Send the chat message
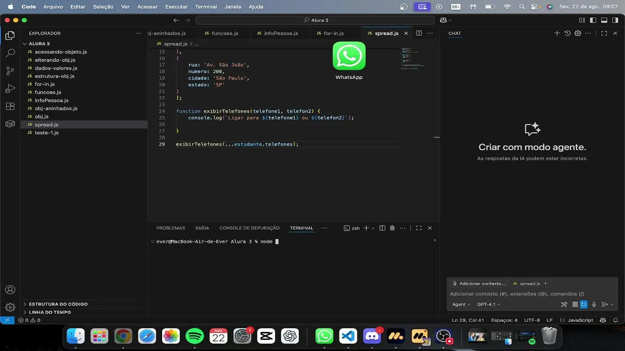This screenshot has height=351, width=625. click(x=604, y=304)
